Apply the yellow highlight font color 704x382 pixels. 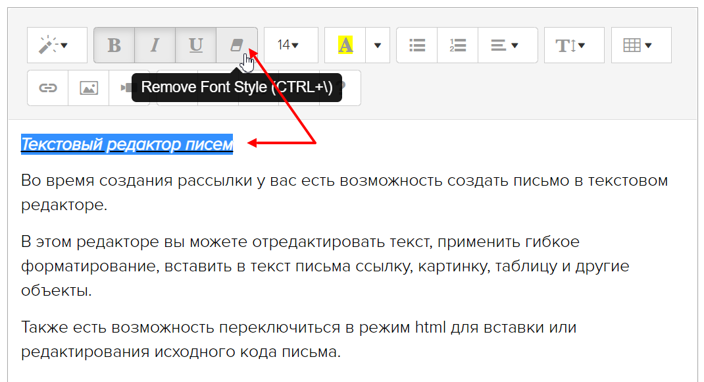pos(345,45)
